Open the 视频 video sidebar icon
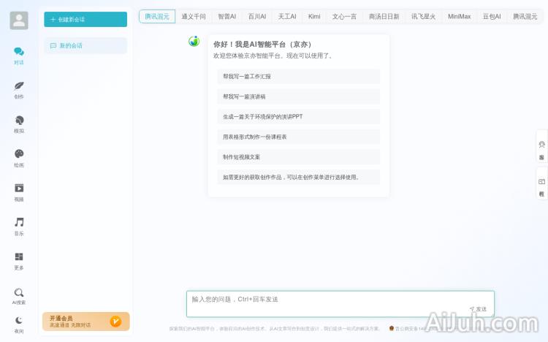Viewport: 548px width, 342px height. pos(19,191)
